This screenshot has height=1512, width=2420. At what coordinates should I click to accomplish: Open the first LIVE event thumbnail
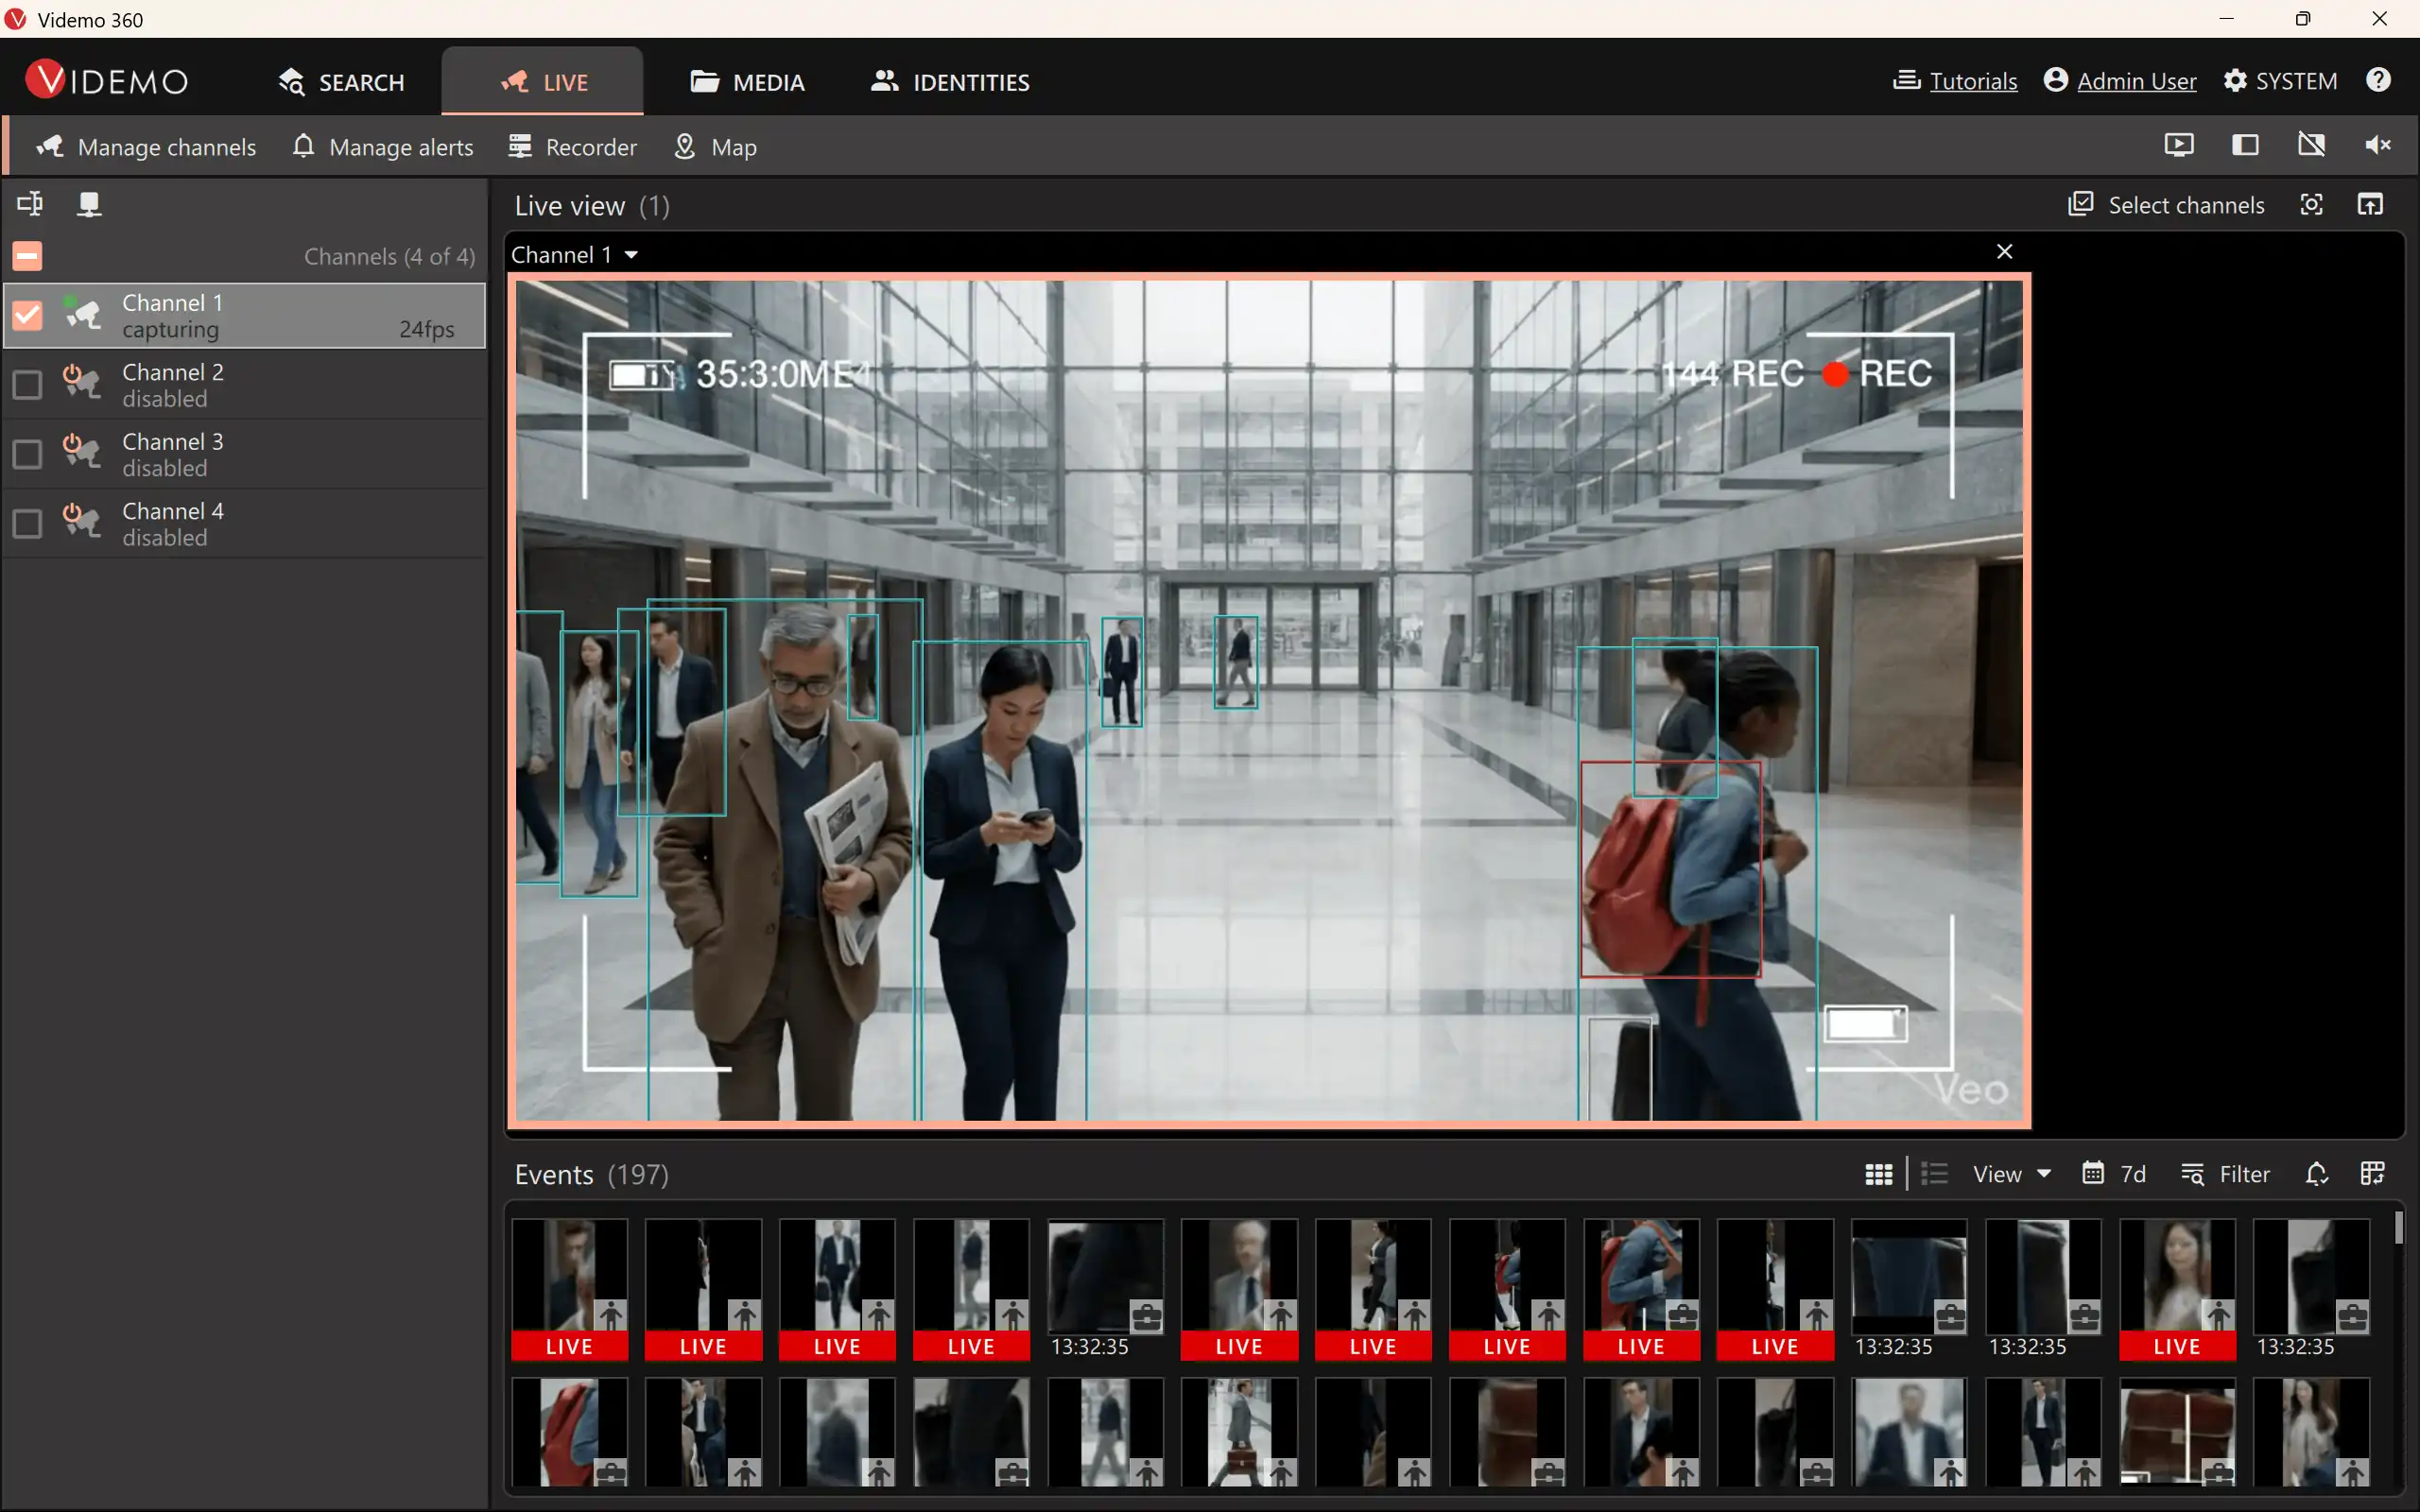pyautogui.click(x=570, y=1289)
